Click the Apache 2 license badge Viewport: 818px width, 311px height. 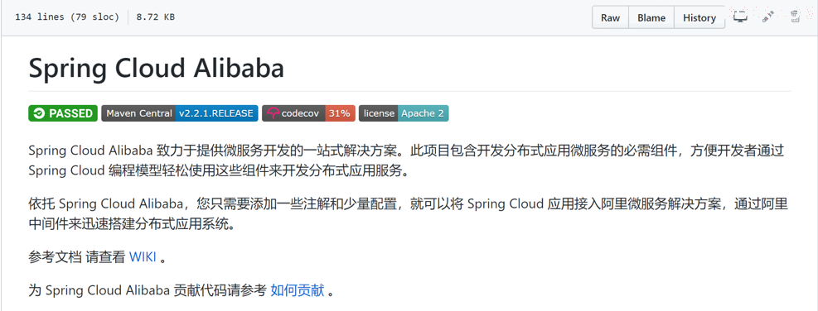point(404,113)
